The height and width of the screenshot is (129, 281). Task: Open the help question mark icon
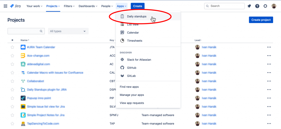pyautogui.click(x=257, y=6)
